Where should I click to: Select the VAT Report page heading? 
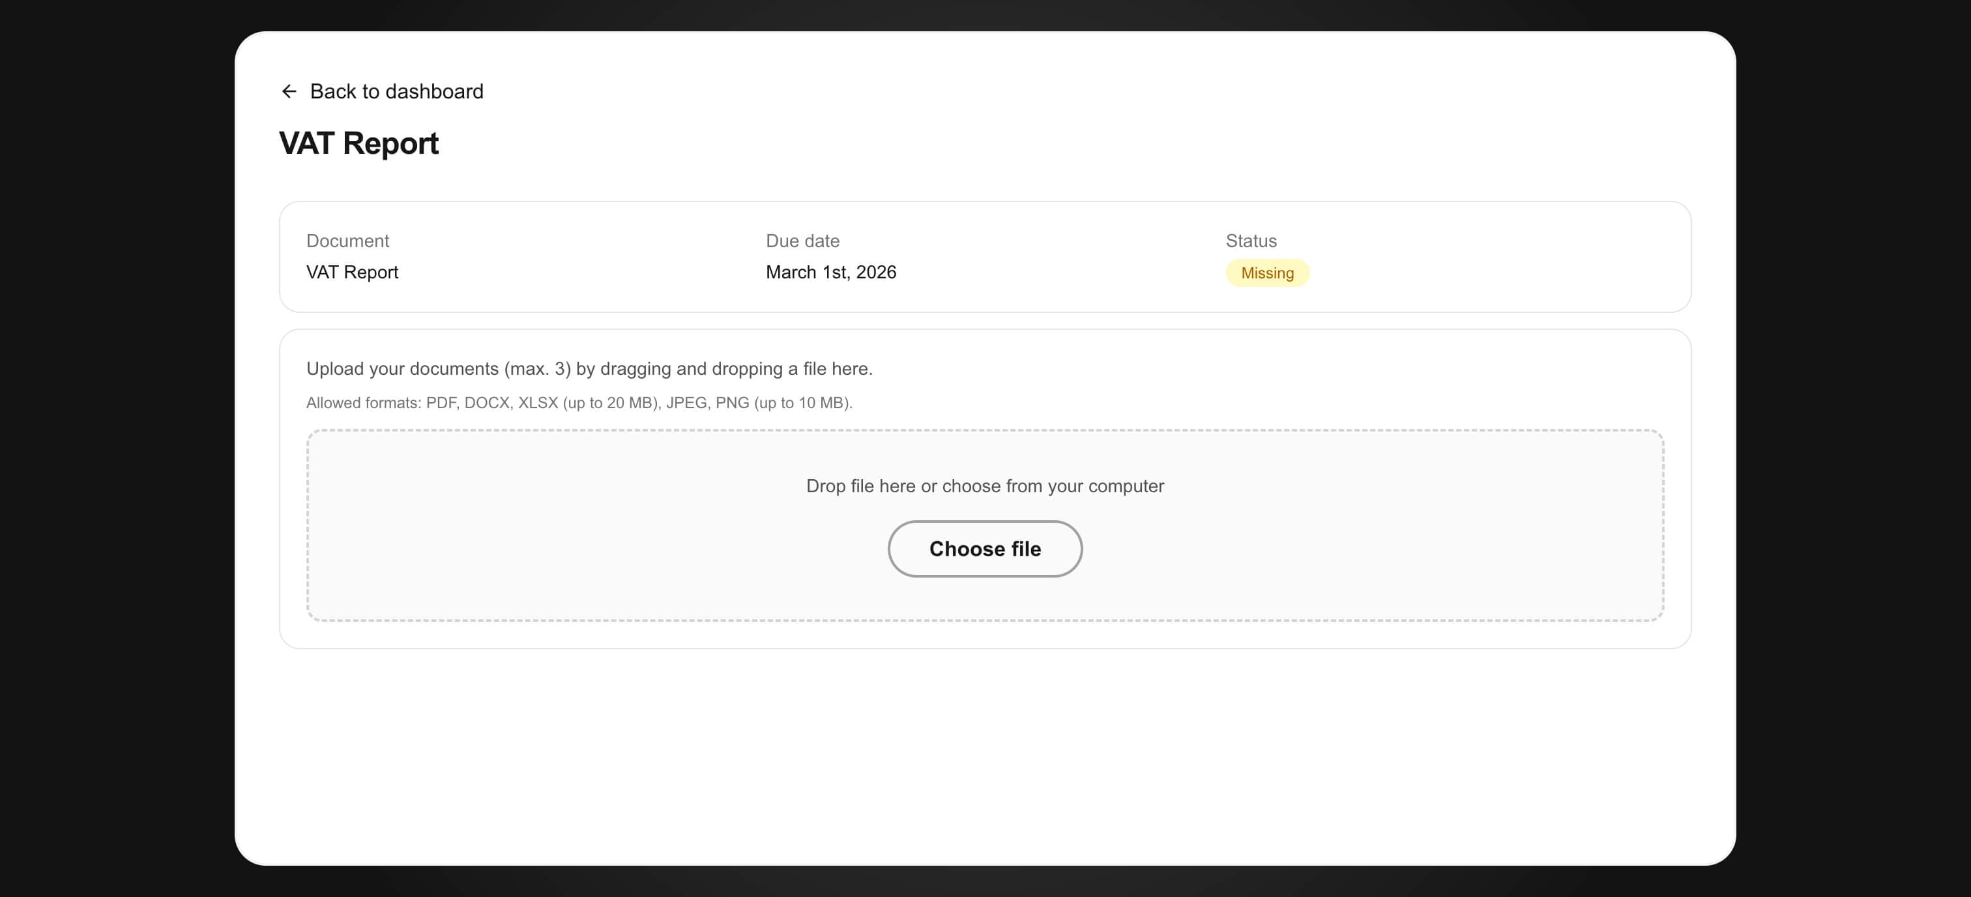click(x=359, y=143)
